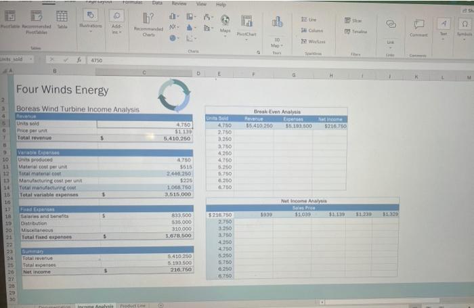The image size is (474, 308).
Task: Select Material cost per unit cell $515
Action: pyautogui.click(x=145, y=167)
